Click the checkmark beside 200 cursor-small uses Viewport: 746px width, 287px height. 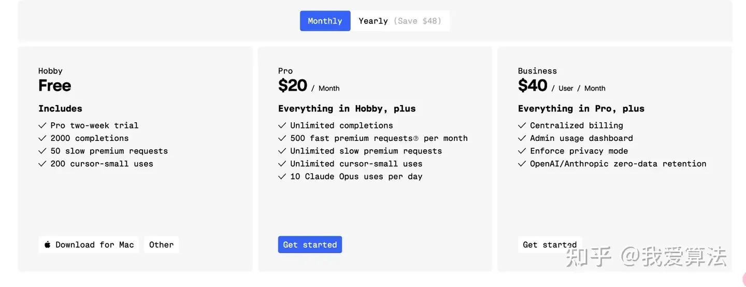tap(42, 164)
